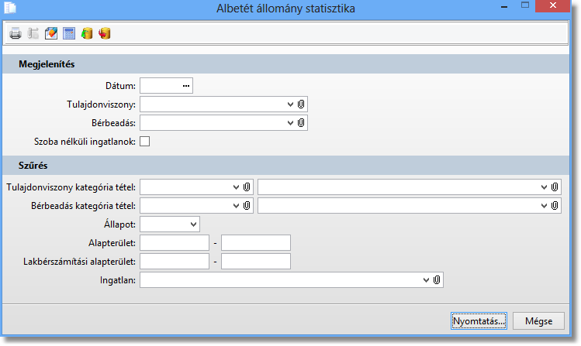This screenshot has height=346, width=581.
Task: Minimize the Albetét állomány statisztika window
Action: (504, 6)
